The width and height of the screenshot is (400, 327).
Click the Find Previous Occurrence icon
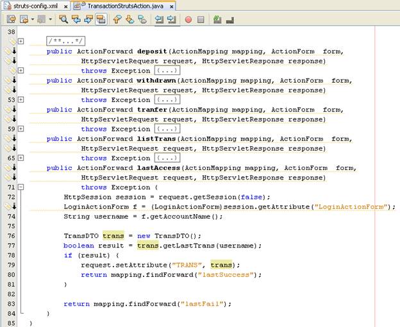[76, 19]
